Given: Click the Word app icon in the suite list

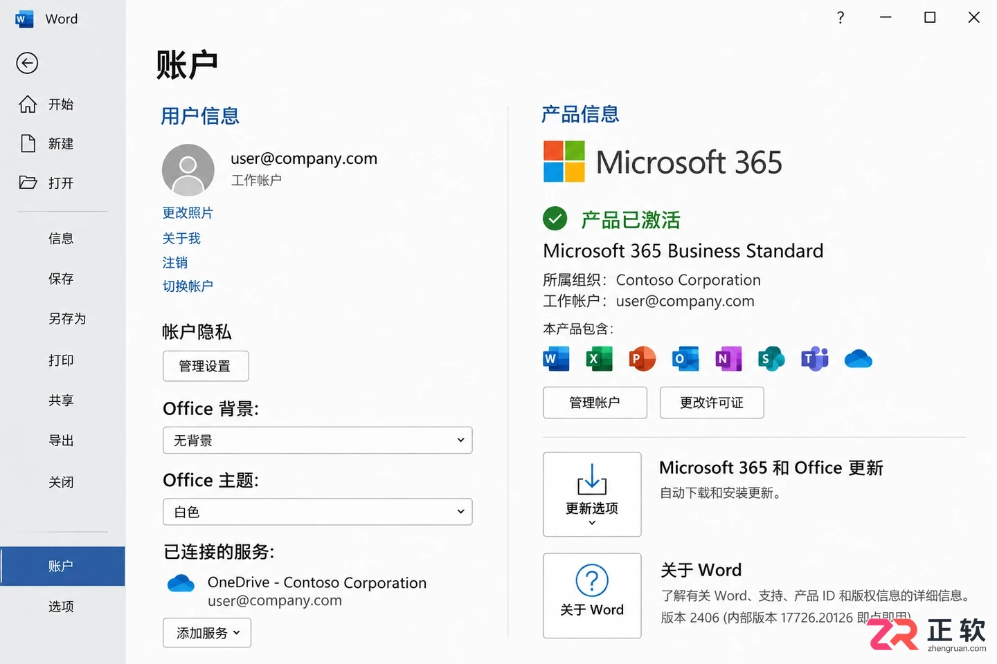Looking at the screenshot, I should click(556, 359).
